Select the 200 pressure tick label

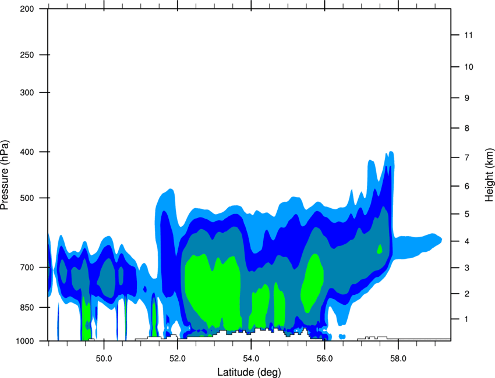pos(27,9)
